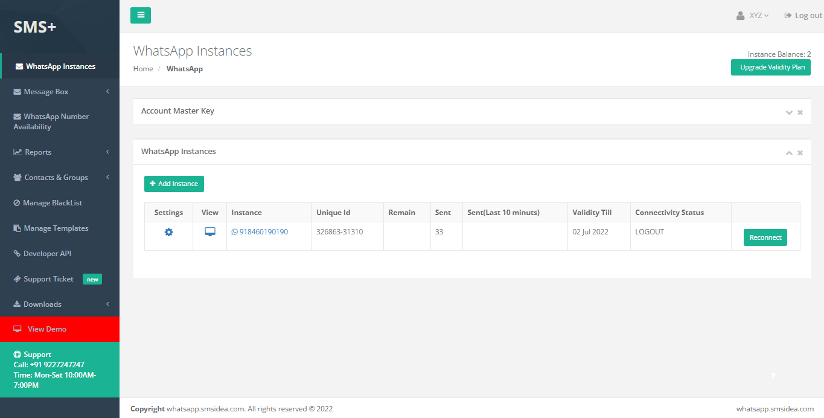Open Developer API page

coord(60,254)
